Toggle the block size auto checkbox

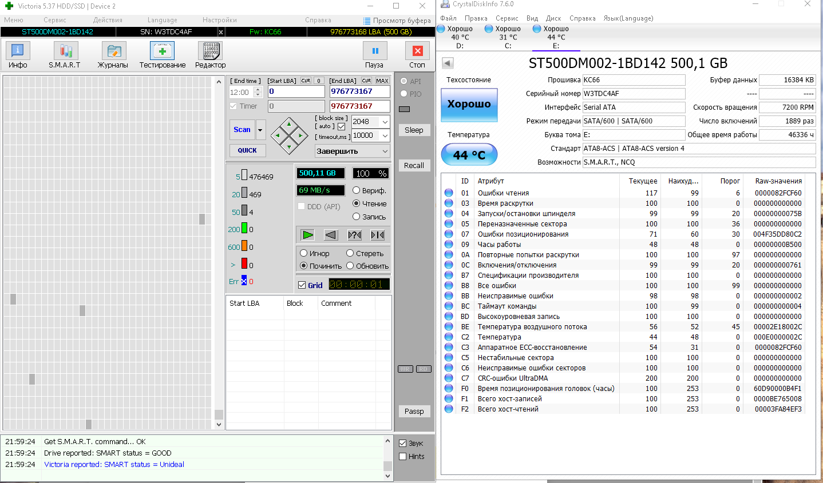click(342, 126)
